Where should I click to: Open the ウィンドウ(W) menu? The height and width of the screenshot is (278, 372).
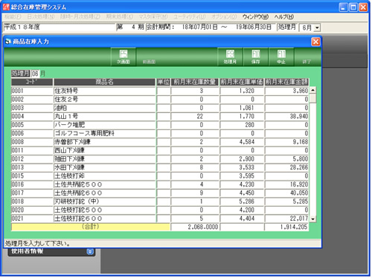point(255,17)
